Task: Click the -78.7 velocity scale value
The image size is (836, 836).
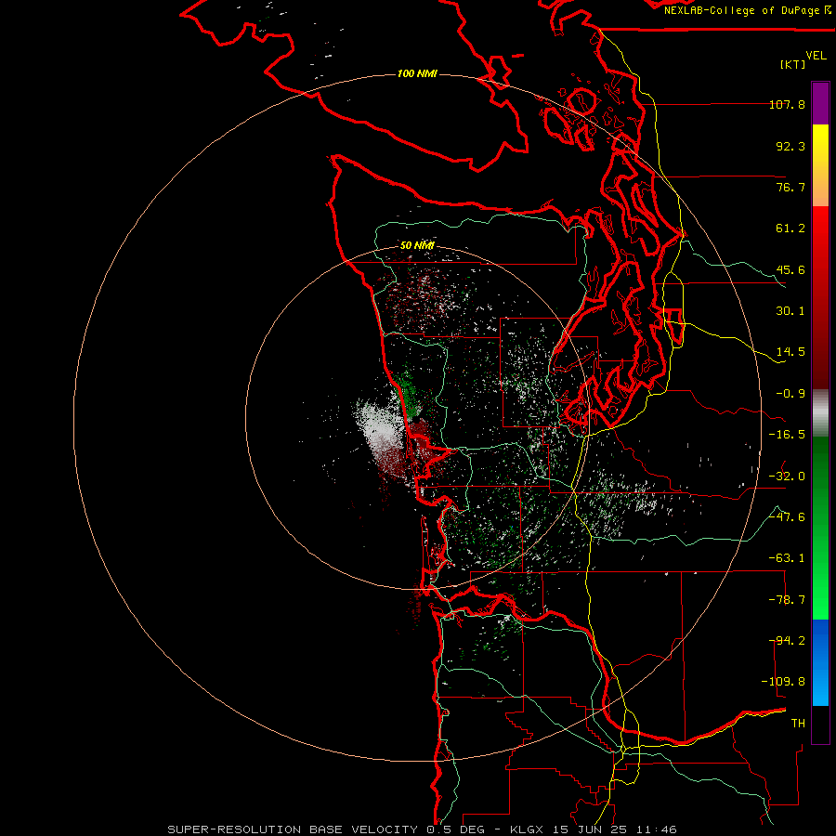Action: [787, 600]
